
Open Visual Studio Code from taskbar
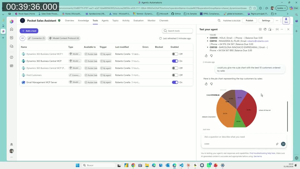coord(181,165)
